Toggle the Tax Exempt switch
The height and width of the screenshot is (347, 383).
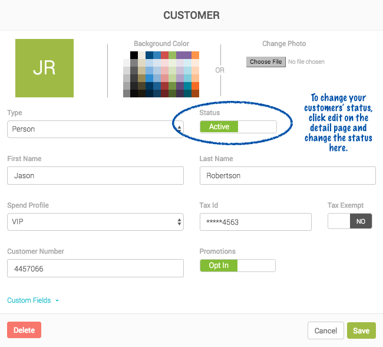coord(350,221)
